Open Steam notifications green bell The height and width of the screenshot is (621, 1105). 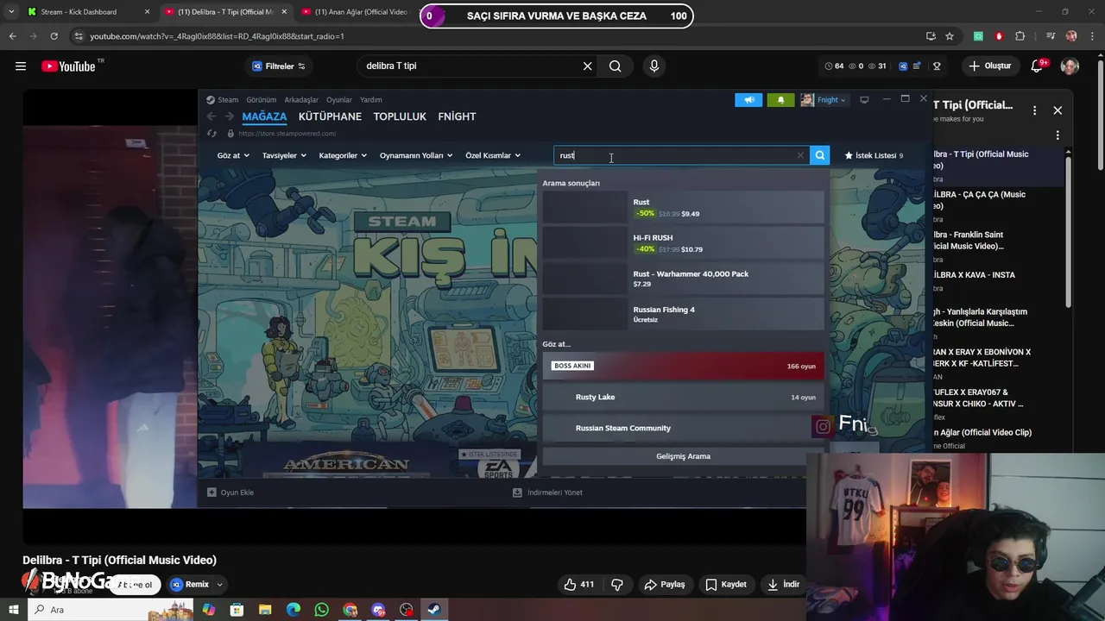tap(781, 100)
